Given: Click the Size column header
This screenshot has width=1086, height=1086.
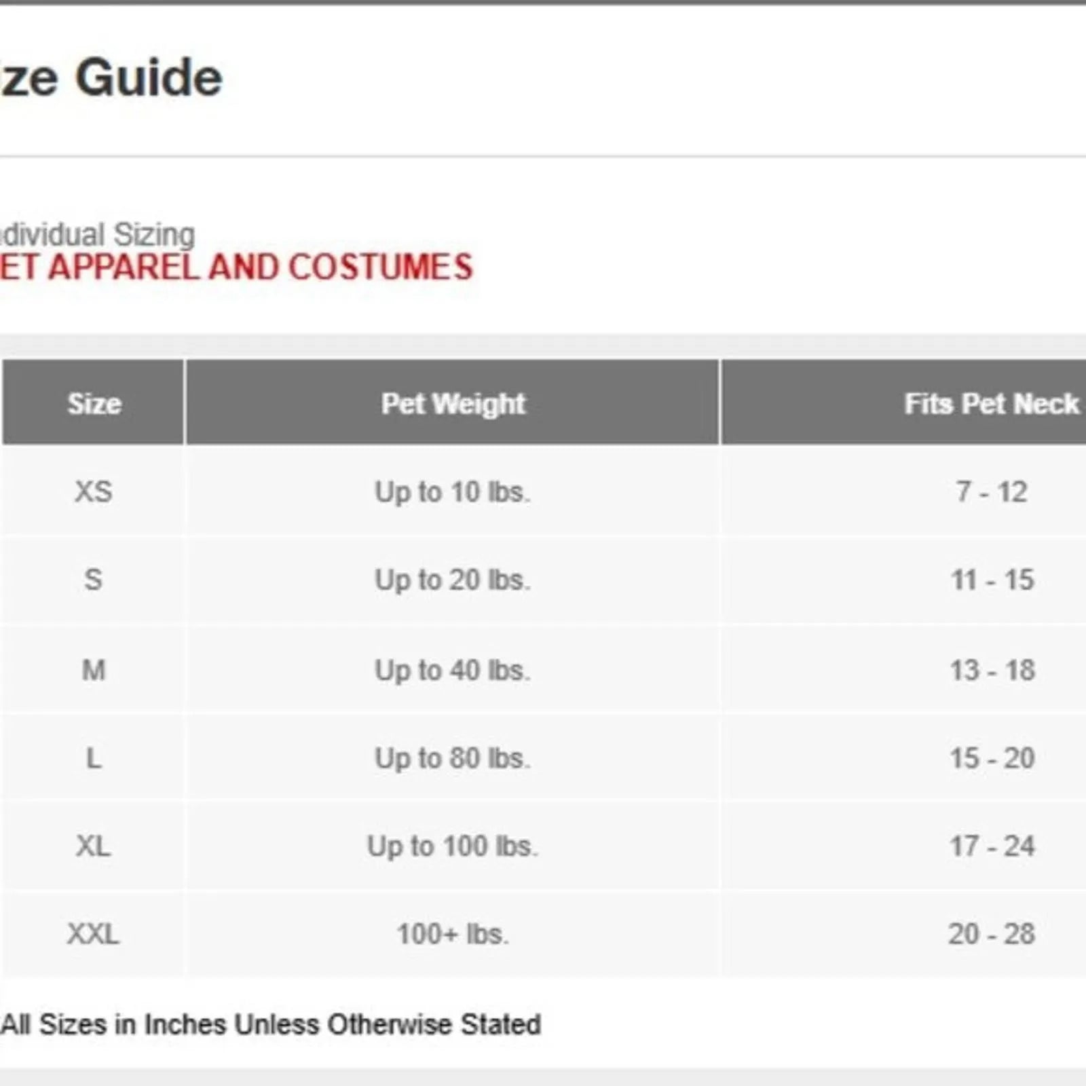Looking at the screenshot, I should click(94, 404).
